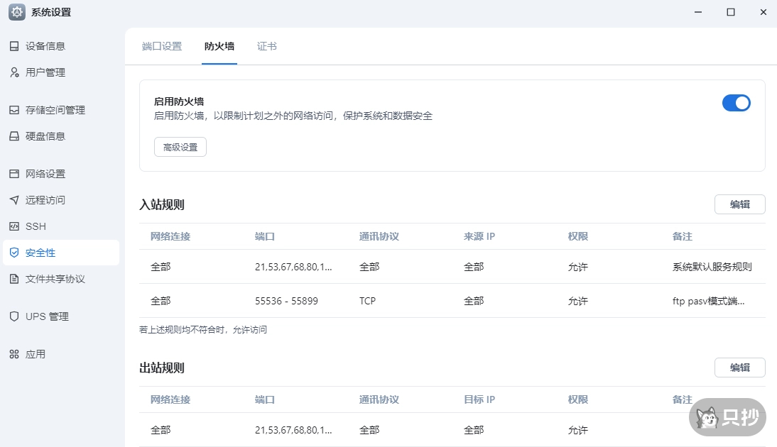Screen dimensions: 777x447
Task: Open 高级设置 for the firewall
Action: point(180,147)
